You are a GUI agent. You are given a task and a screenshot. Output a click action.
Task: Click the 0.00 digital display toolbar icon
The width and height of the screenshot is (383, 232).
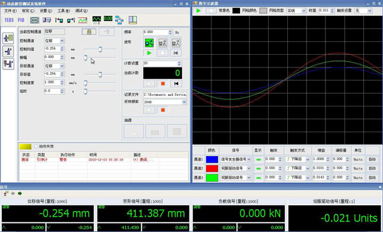pos(108,18)
